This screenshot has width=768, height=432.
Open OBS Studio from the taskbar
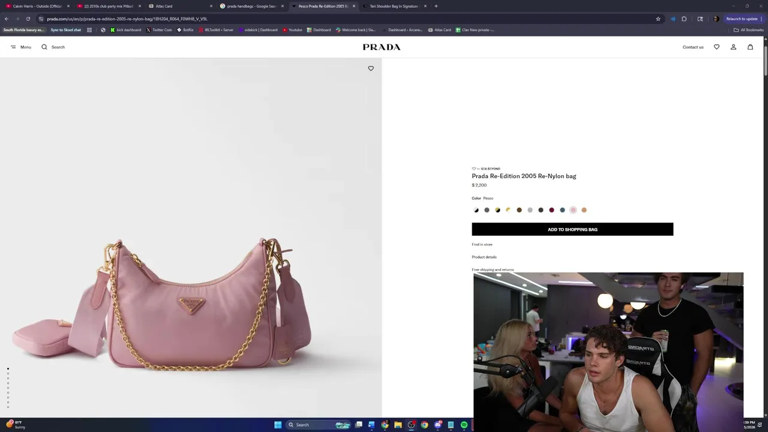(411, 425)
